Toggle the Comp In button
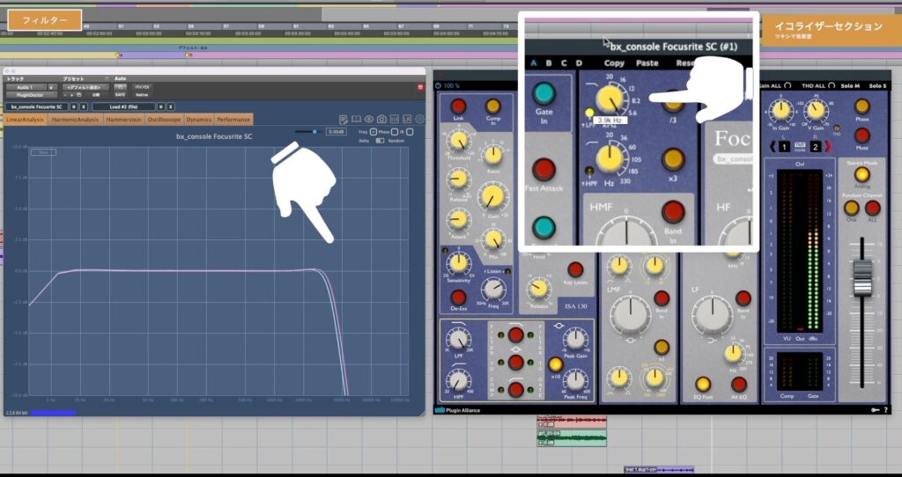The image size is (902, 477). pyautogui.click(x=493, y=106)
